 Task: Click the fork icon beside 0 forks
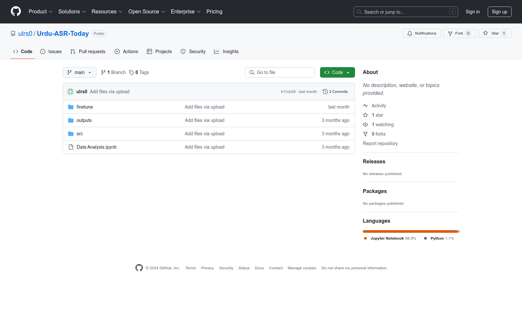(365, 134)
